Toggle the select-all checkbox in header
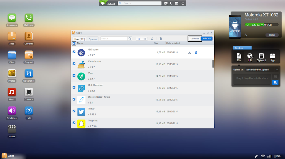Viewport: 285px width, 159px height. tap(74, 43)
